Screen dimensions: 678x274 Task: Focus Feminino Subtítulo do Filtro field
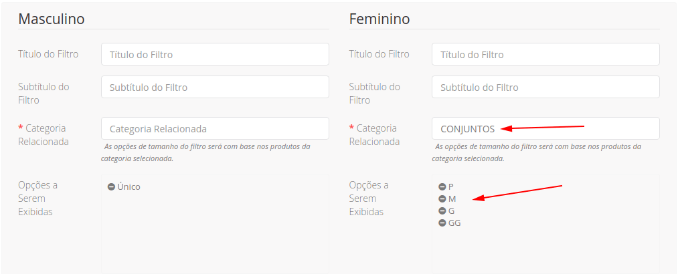click(545, 87)
